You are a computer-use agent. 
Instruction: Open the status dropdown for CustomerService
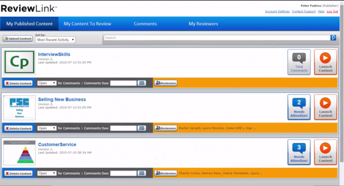click(x=47, y=173)
